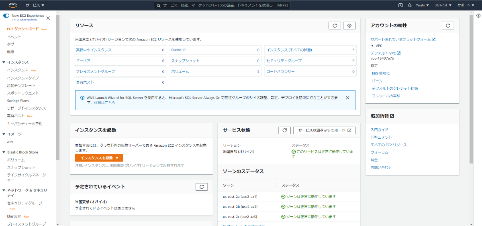Select EC2 ダッシュボード in sidebar
The height and width of the screenshot is (226, 482).
(23, 29)
